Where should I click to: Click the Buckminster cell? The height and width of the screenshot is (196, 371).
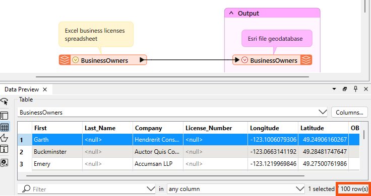pyautogui.click(x=57, y=152)
